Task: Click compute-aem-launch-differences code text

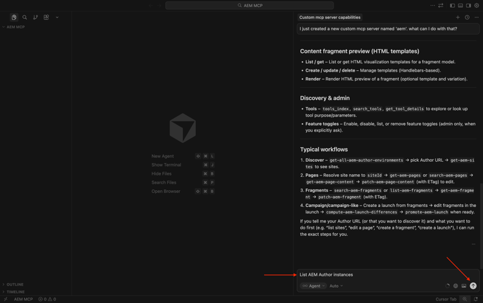Action: [x=362, y=212]
